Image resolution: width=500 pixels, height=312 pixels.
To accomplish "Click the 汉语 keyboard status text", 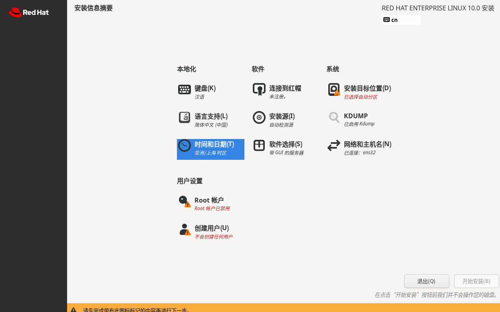I will click(200, 97).
